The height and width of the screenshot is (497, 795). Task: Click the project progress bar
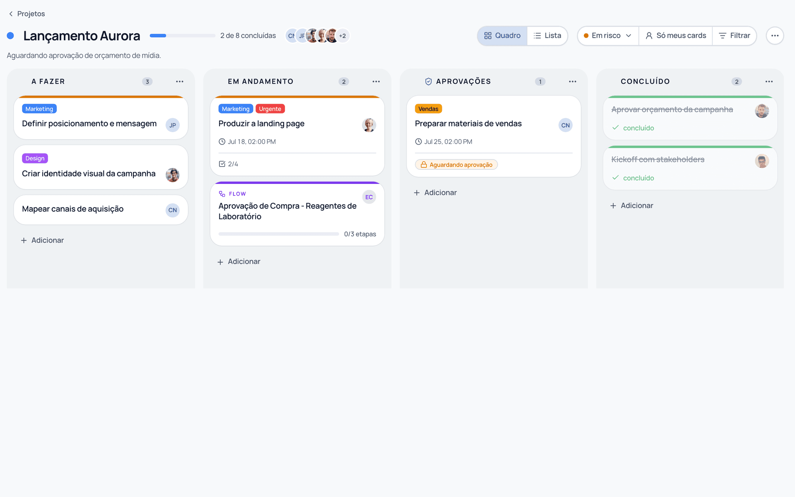point(182,36)
